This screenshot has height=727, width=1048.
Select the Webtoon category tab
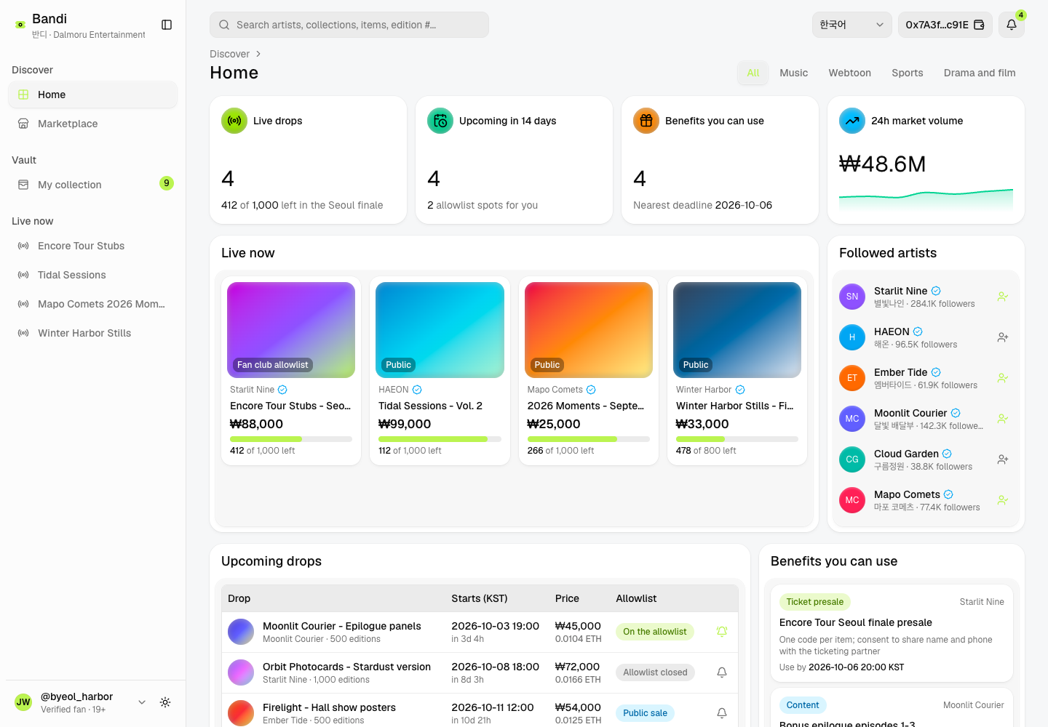[849, 73]
